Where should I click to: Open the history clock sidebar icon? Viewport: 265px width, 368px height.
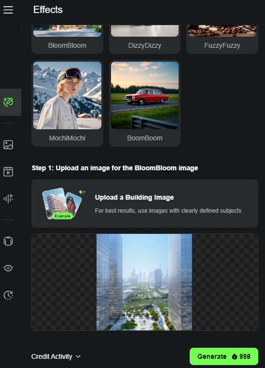click(x=8, y=295)
